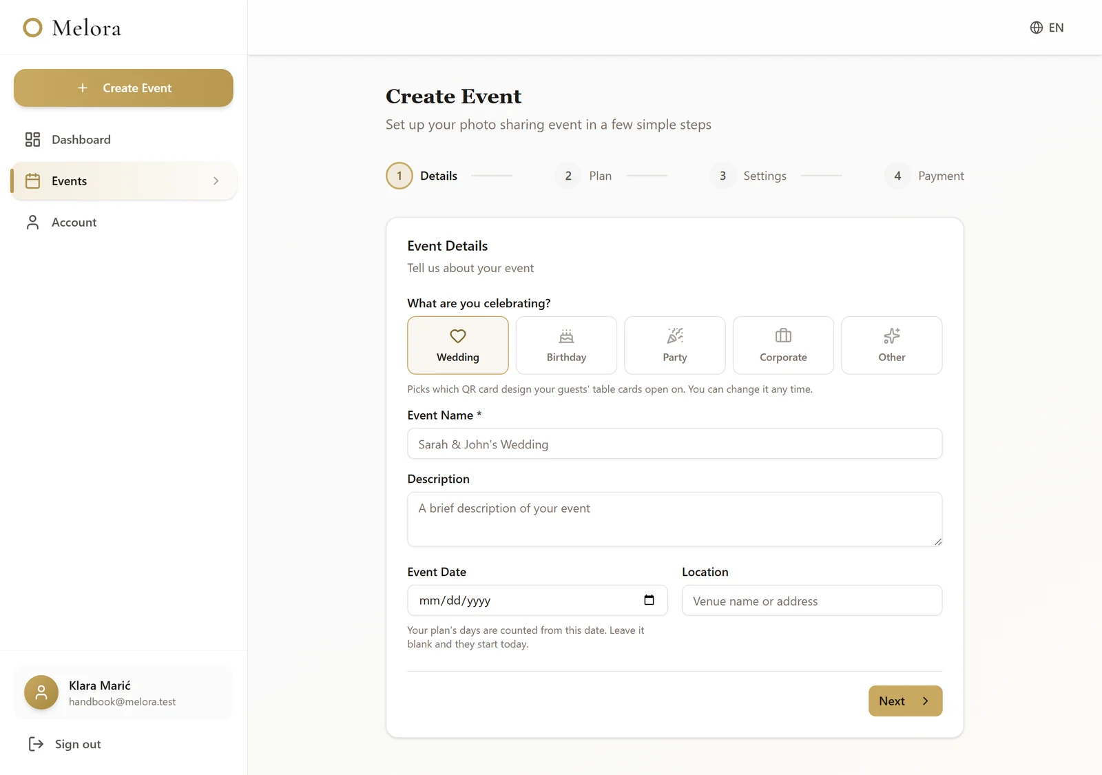
Task: Focus the Event Name input field
Action: (675, 444)
